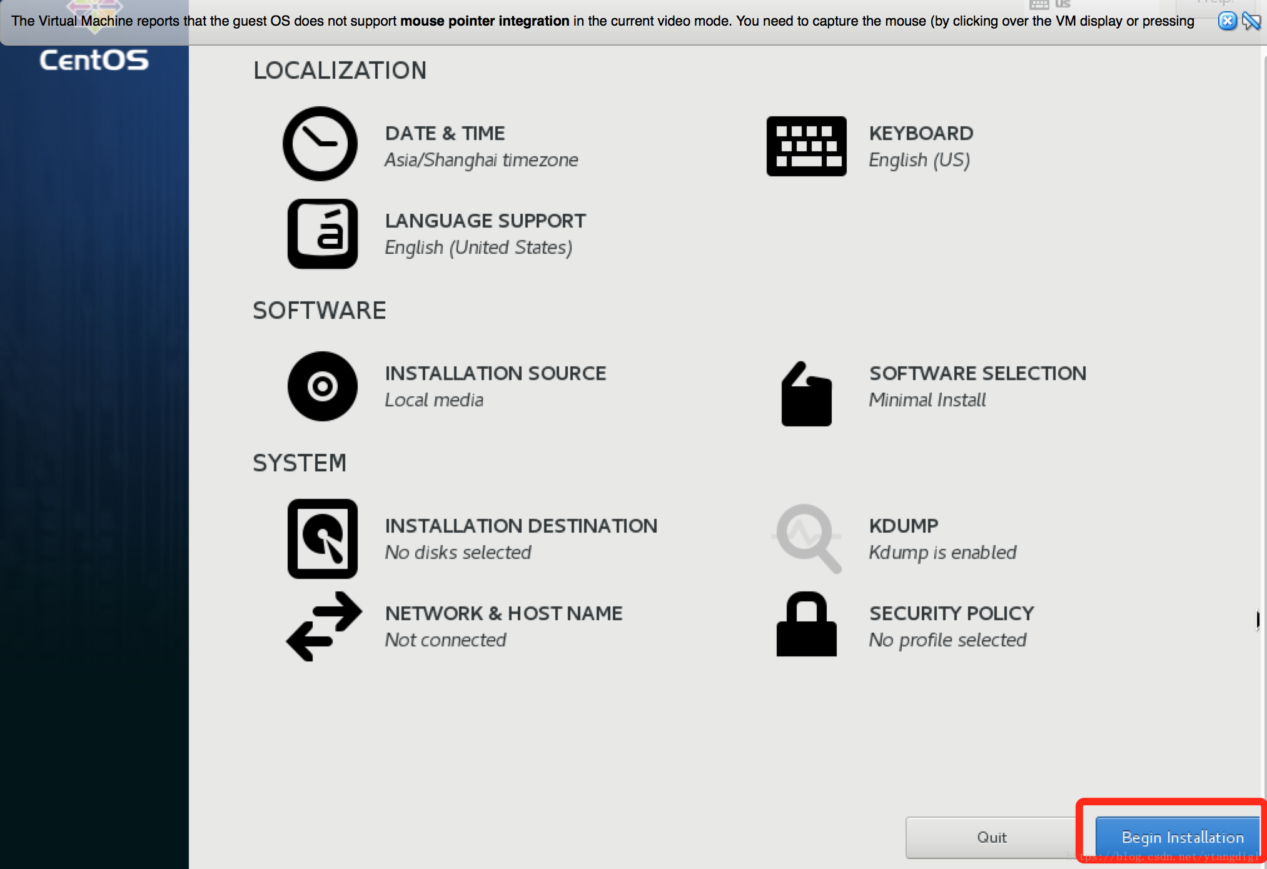Click 'Minimal Install' text
The width and height of the screenshot is (1267, 869).
pos(927,400)
